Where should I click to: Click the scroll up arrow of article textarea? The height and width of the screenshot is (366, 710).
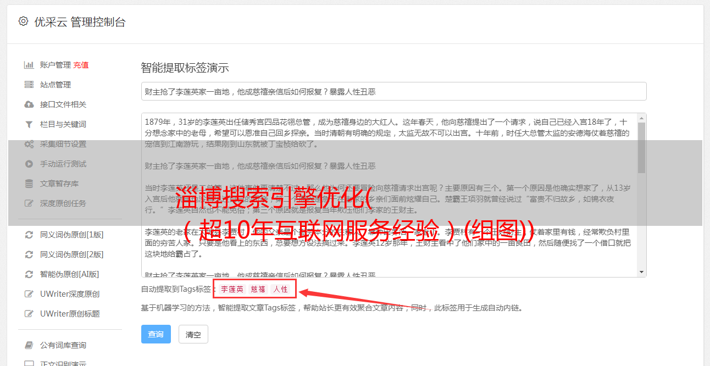(x=641, y=118)
